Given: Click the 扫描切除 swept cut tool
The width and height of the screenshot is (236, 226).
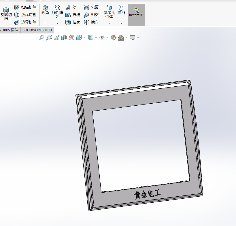Looking at the screenshot, I should click(25, 7).
